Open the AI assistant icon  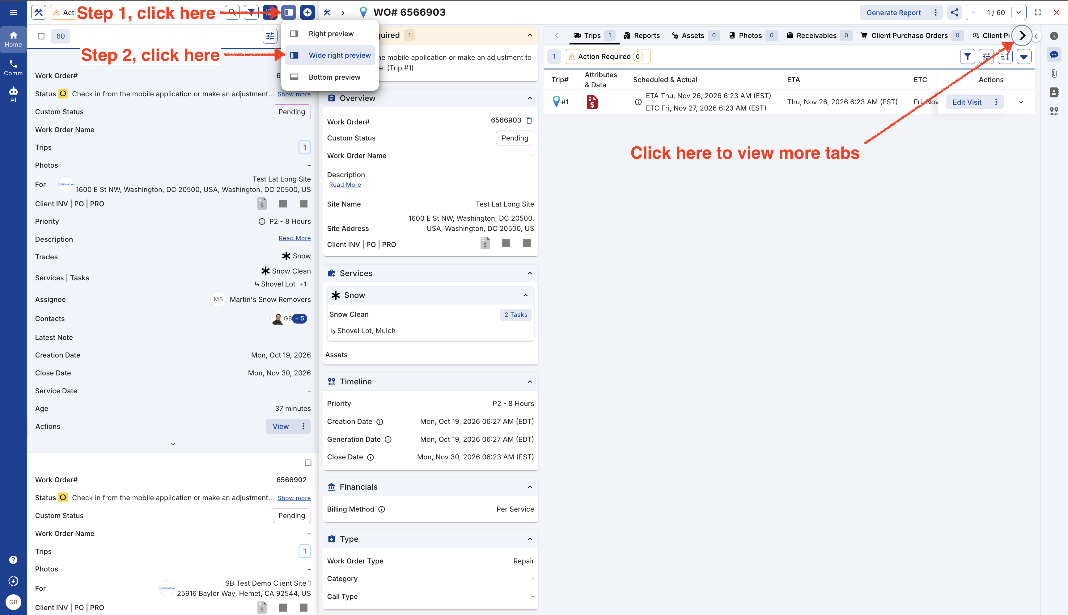pos(13,94)
